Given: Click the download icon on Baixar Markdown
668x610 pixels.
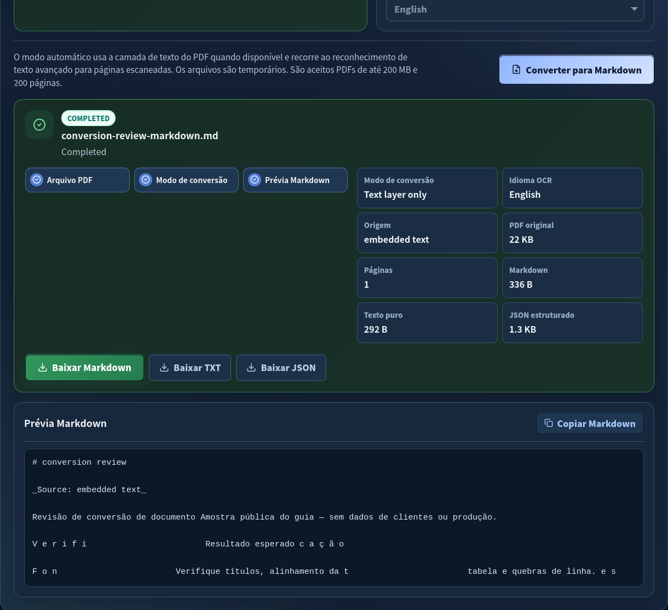Looking at the screenshot, I should [43, 368].
